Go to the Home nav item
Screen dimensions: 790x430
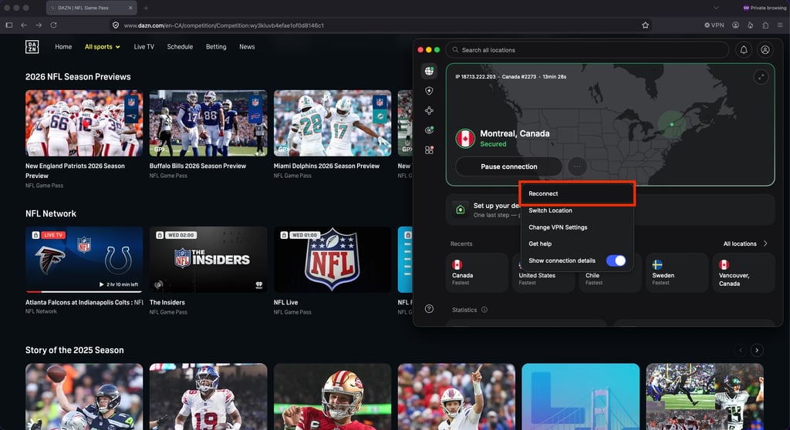[x=63, y=47]
